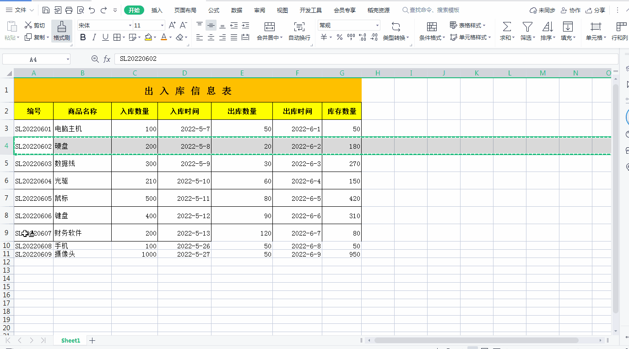629x349 pixels.
Task: Add a new sheet with plus button
Action: pos(92,340)
